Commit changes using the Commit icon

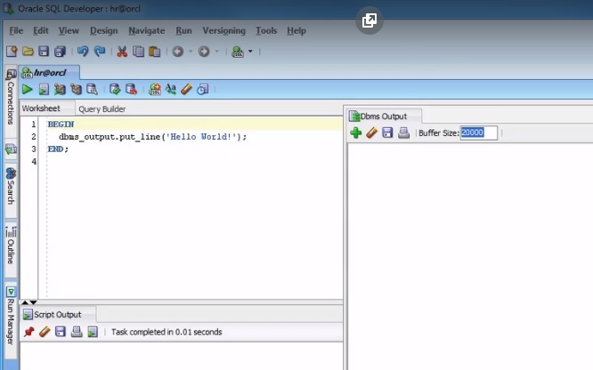point(114,89)
